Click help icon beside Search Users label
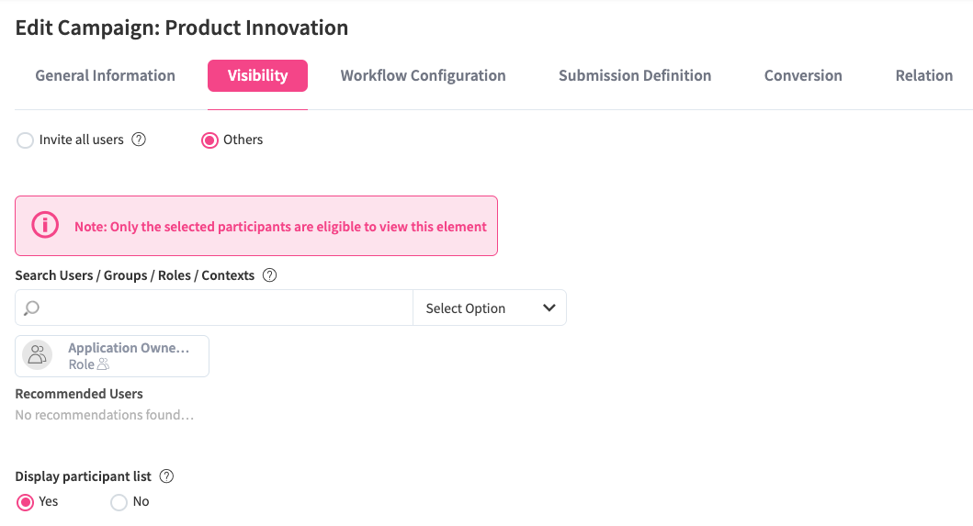Screen dimensions: 973x526 270,275
